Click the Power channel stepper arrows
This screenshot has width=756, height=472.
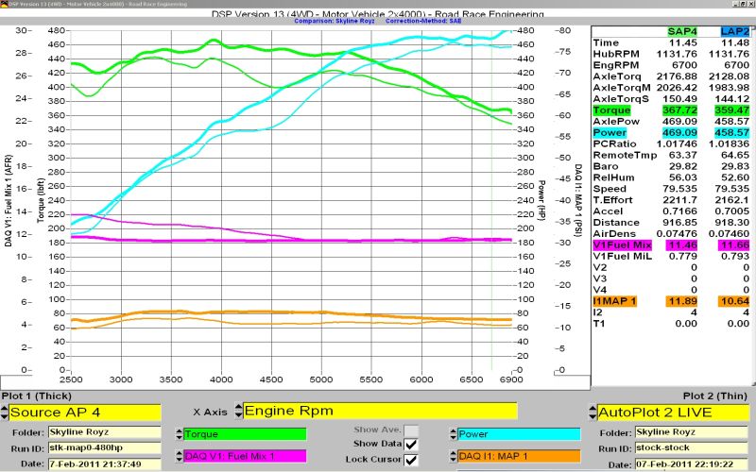pyautogui.click(x=454, y=434)
